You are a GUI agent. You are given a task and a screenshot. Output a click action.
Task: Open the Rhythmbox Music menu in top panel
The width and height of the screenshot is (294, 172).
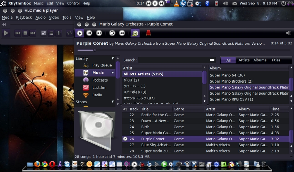point(39,3)
